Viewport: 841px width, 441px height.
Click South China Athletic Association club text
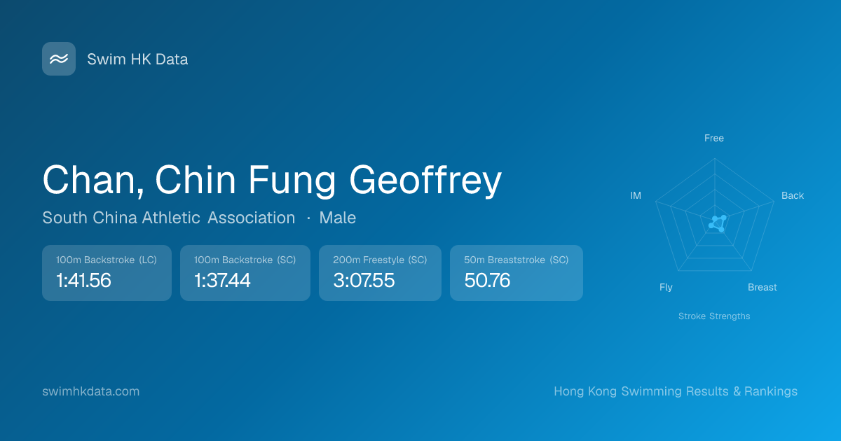click(x=169, y=218)
